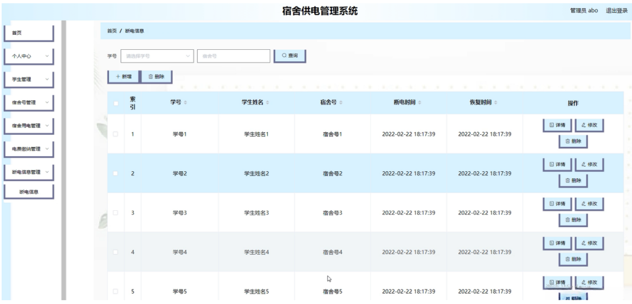Click cell 宿舍号4
This screenshot has height=304, width=632.
coord(332,253)
